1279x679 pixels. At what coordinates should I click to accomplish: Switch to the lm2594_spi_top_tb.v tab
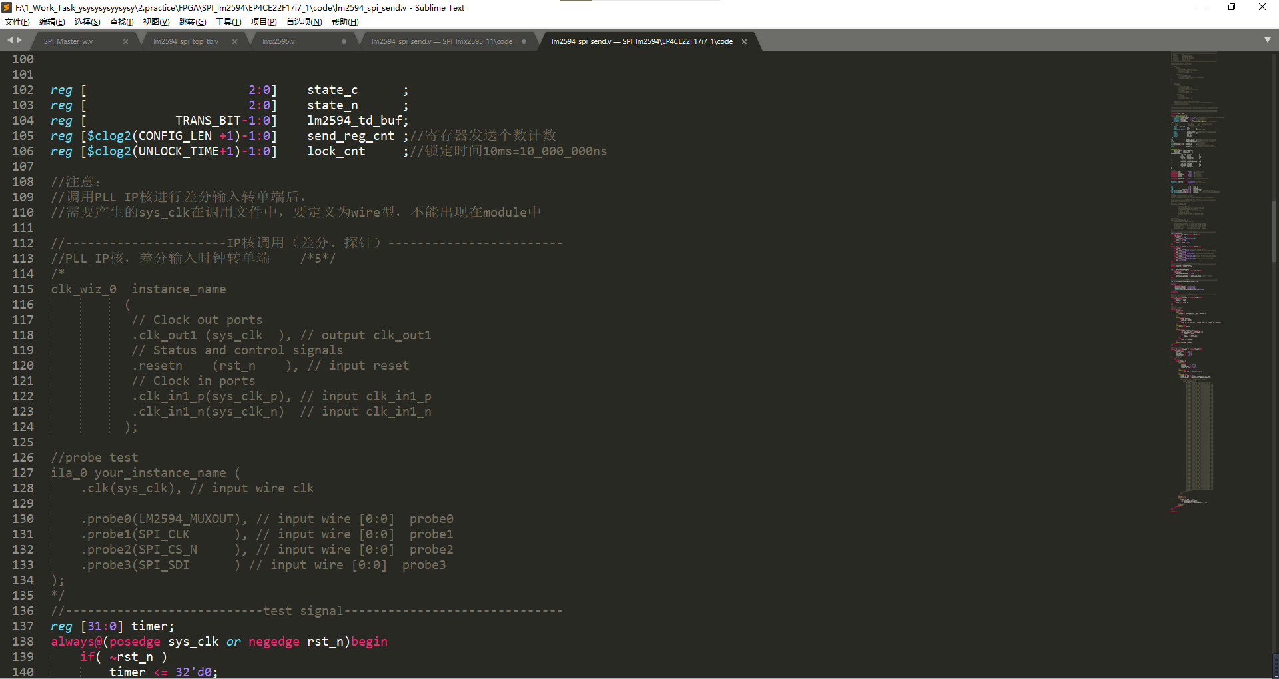(x=185, y=41)
